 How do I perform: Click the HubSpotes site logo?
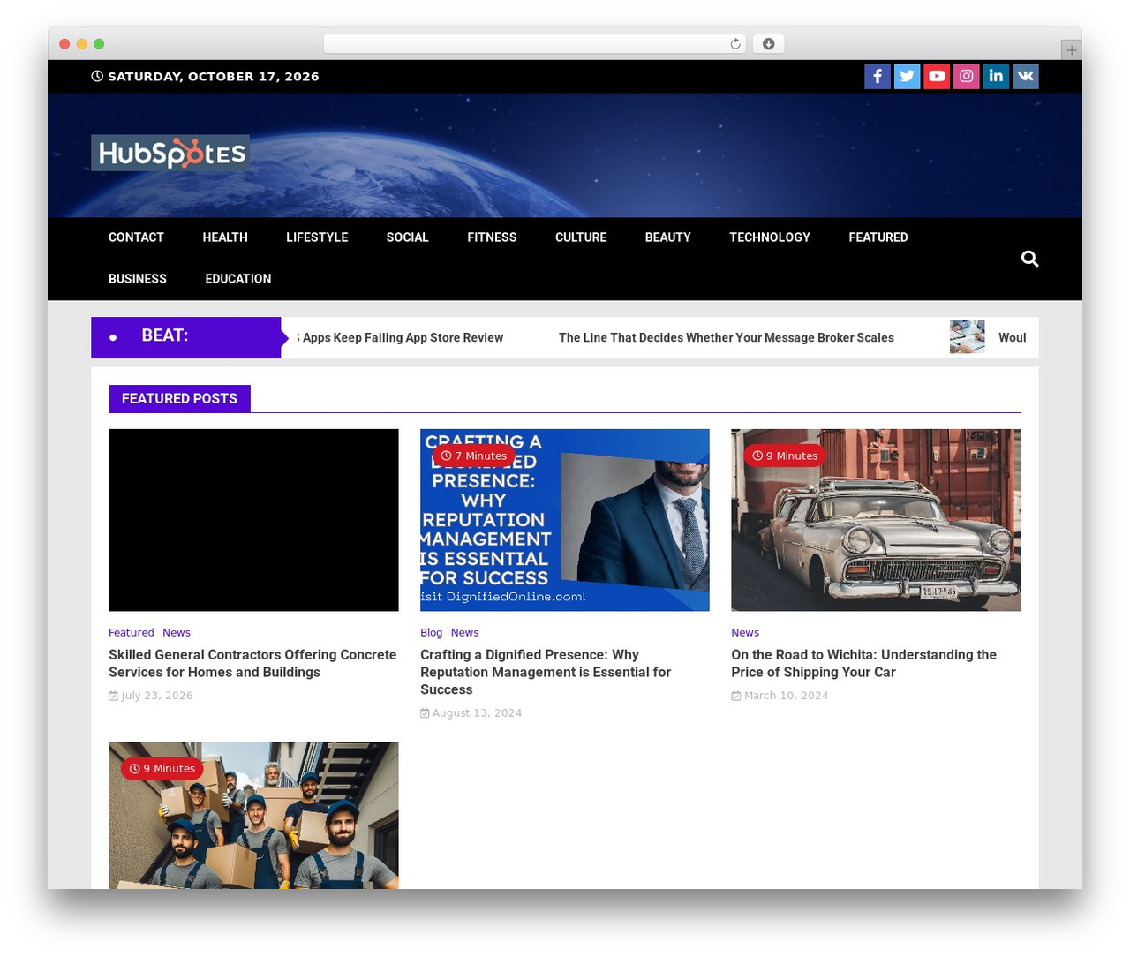pyautogui.click(x=170, y=153)
